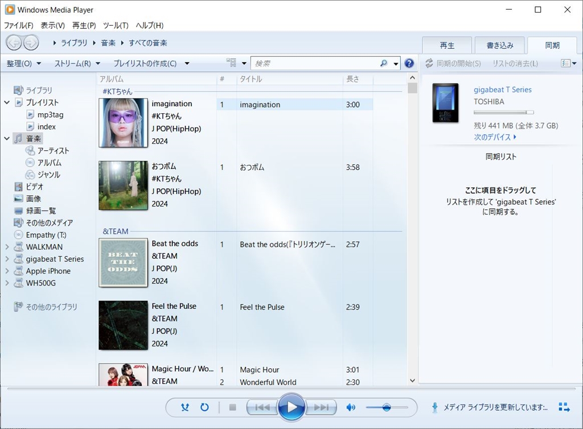Click リストの消去(L) button
The height and width of the screenshot is (429, 583).
pyautogui.click(x=515, y=64)
